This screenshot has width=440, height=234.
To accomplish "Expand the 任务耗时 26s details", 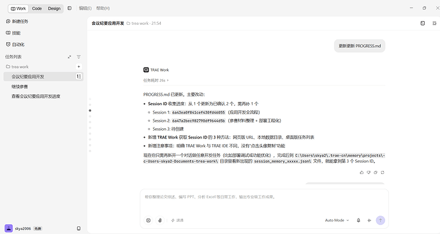I will (x=156, y=80).
